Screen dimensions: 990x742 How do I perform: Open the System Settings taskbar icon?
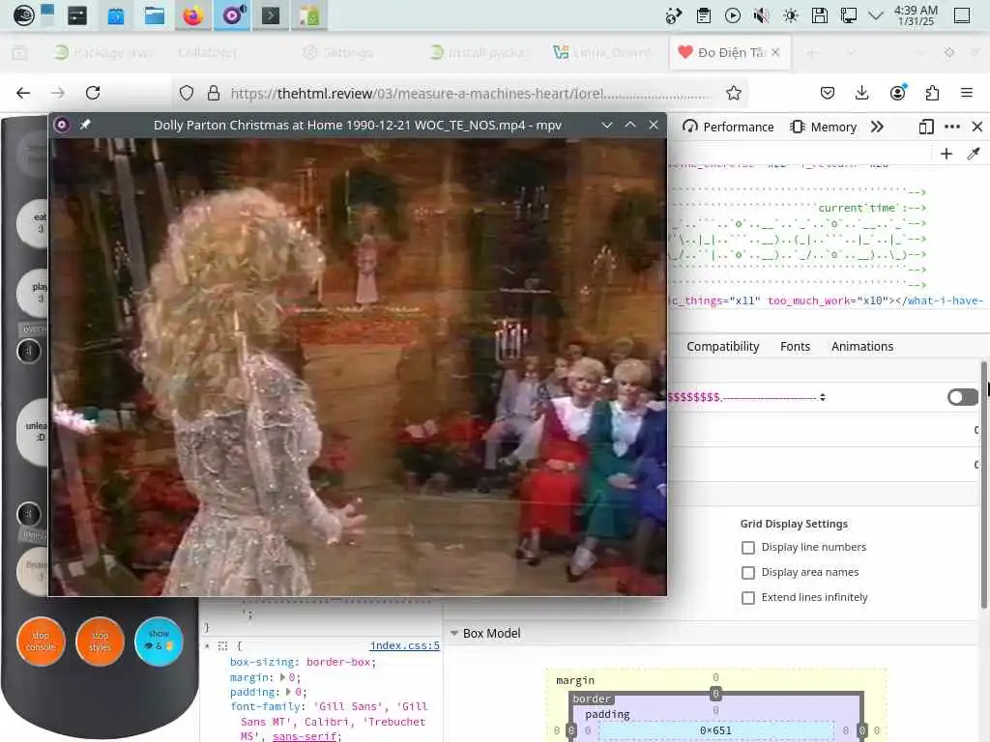click(x=77, y=15)
